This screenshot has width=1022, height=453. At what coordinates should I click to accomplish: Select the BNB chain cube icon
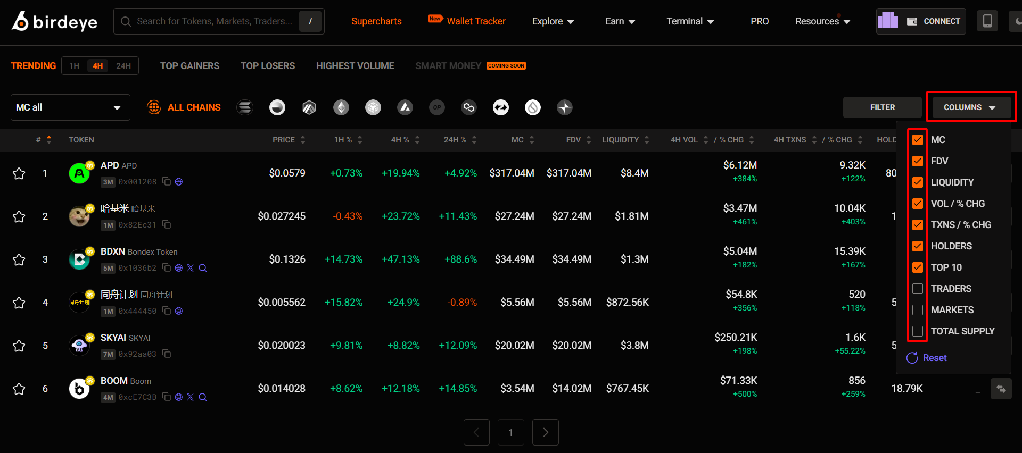coord(373,107)
